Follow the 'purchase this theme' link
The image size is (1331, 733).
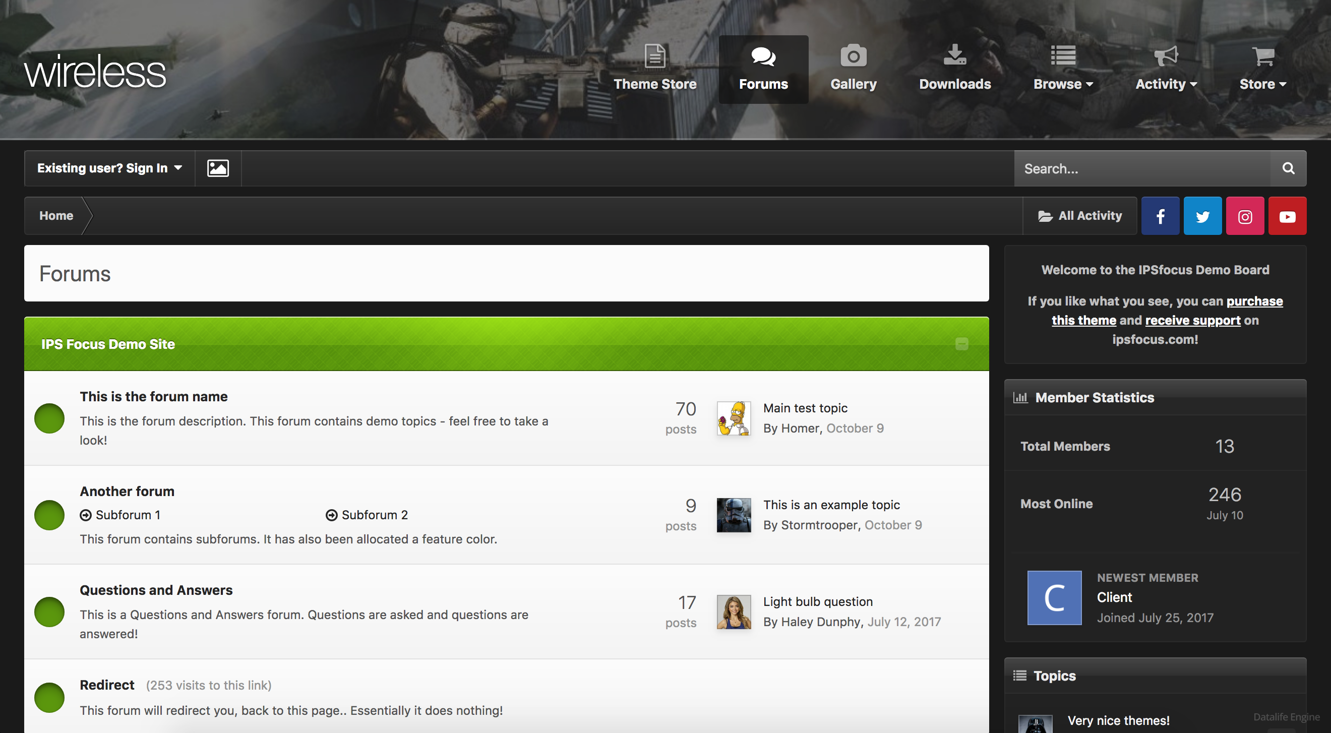(1254, 301)
